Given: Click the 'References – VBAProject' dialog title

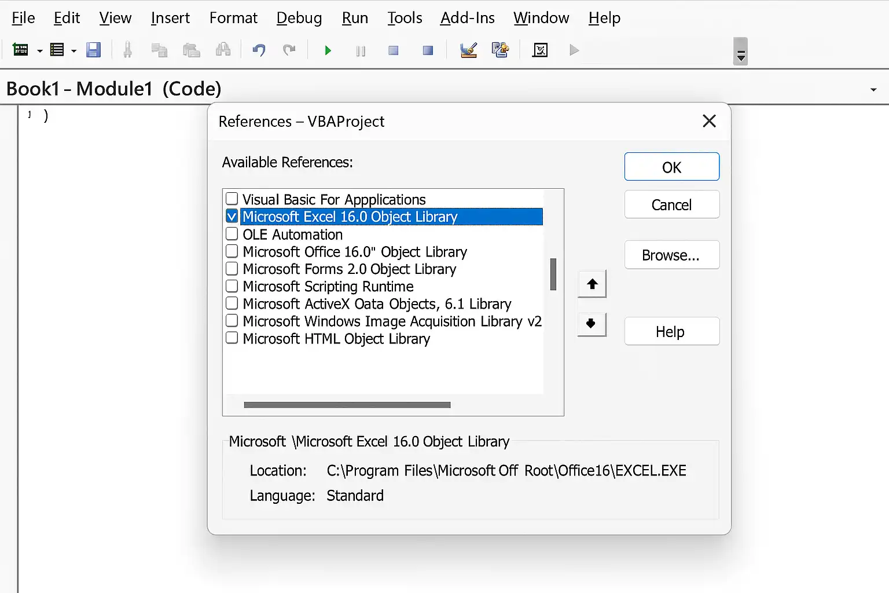Looking at the screenshot, I should pos(302,122).
